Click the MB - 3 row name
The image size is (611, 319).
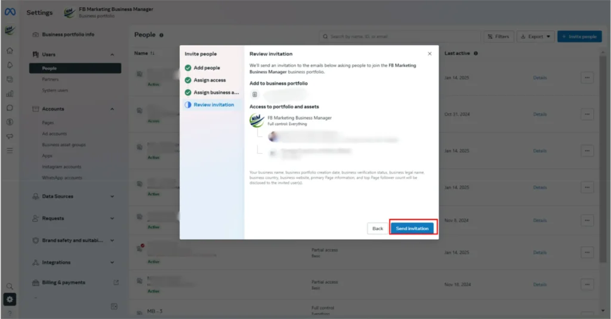pyautogui.click(x=155, y=311)
